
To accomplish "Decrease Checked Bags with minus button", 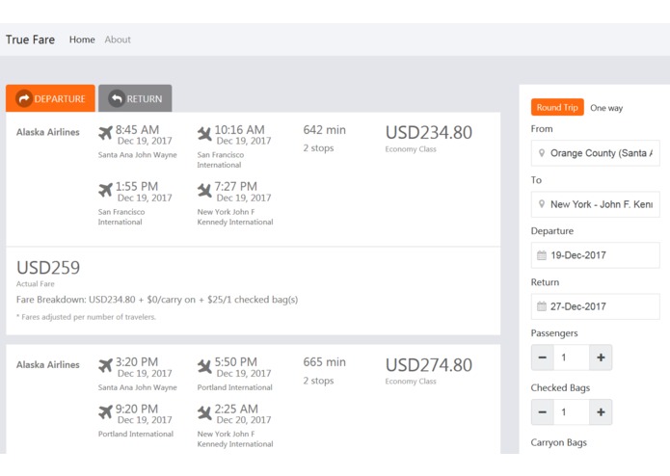I will coord(542,412).
